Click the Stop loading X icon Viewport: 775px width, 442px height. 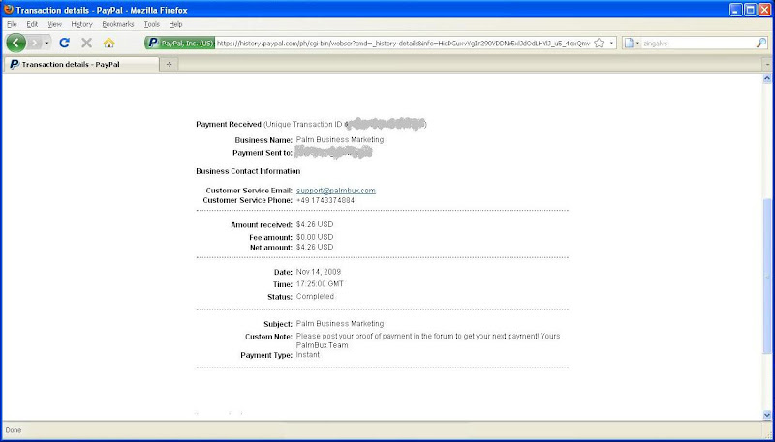[86, 43]
